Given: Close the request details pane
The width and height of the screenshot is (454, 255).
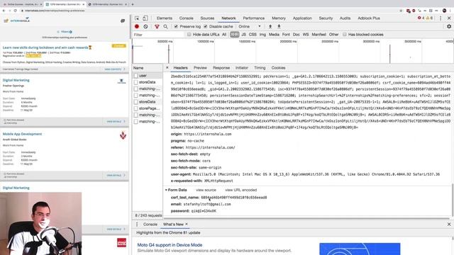Looking at the screenshot, I should (167, 68).
